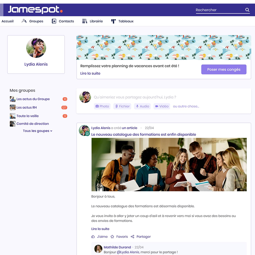Click the Partager label
Screen dimensions: 255x255
[x=143, y=237]
